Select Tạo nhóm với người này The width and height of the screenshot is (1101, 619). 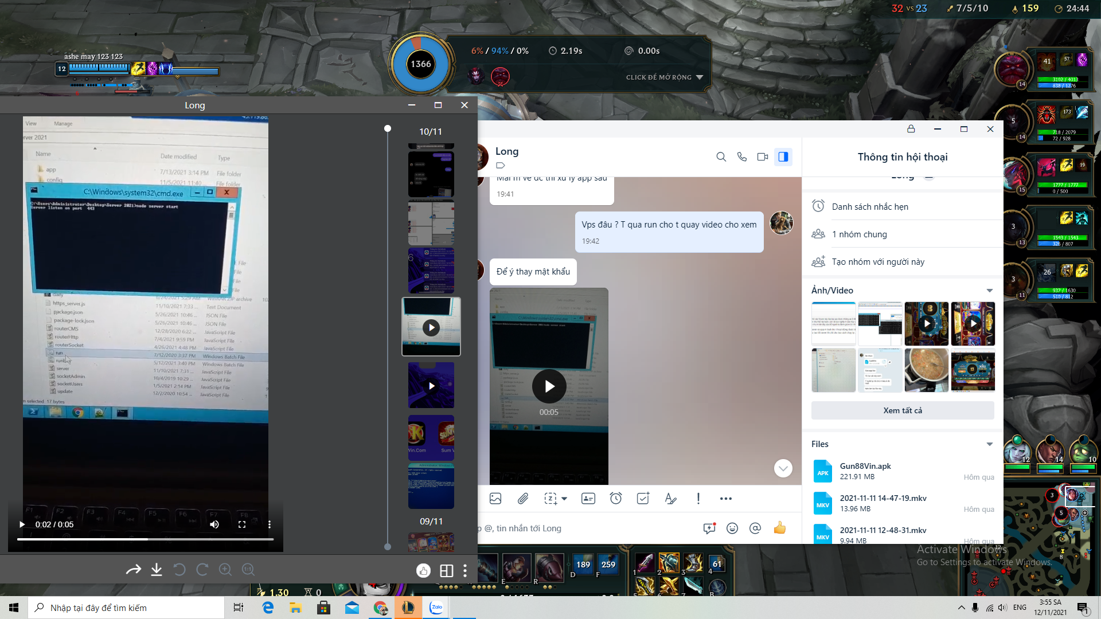point(878,262)
